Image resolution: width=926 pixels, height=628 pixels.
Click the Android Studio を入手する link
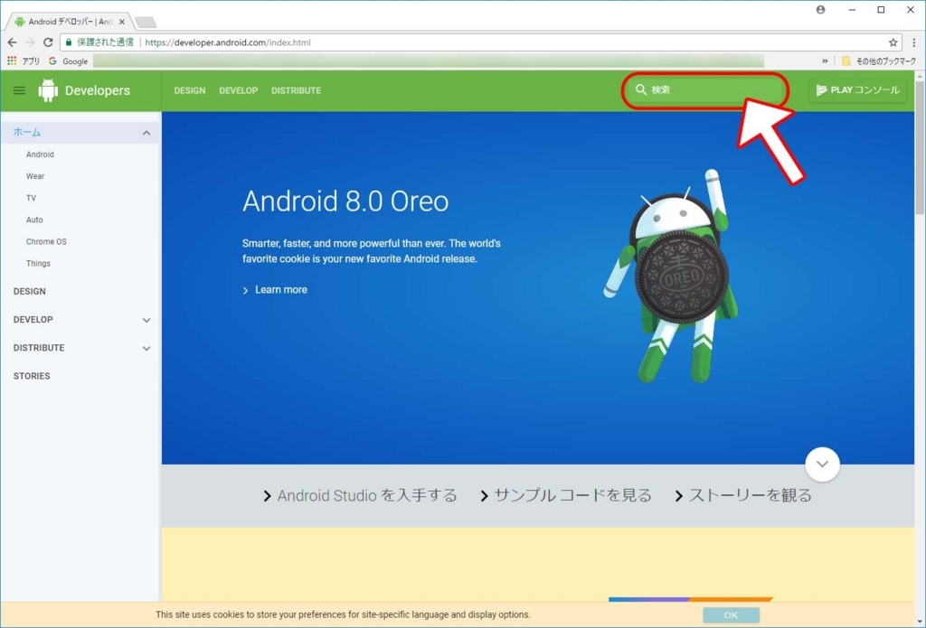pos(360,495)
